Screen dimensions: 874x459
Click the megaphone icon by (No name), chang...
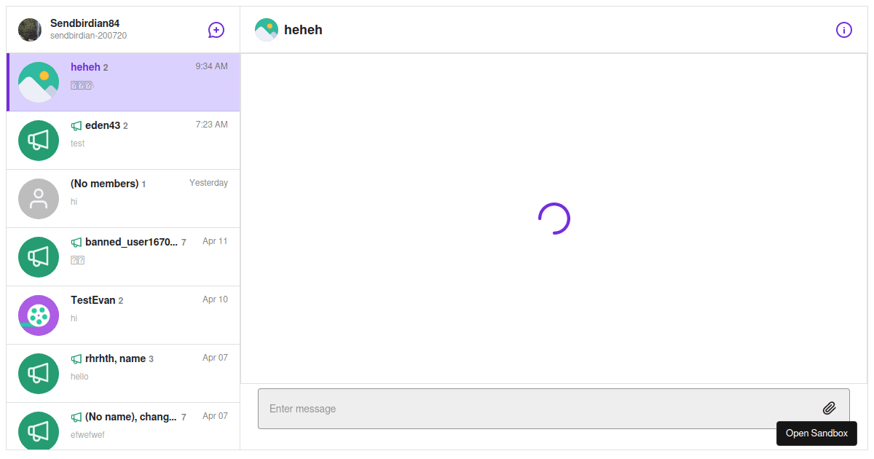[x=76, y=417]
